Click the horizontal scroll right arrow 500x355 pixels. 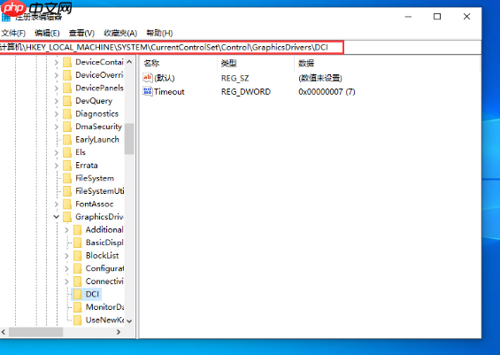tap(119, 332)
